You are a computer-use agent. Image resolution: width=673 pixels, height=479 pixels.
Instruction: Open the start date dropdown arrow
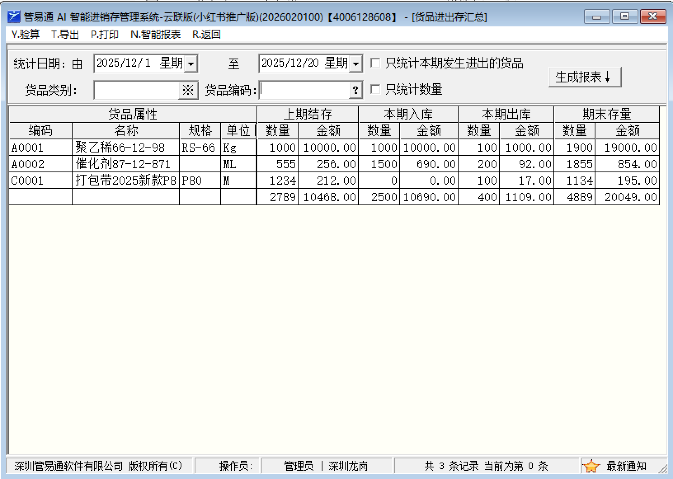(x=191, y=64)
